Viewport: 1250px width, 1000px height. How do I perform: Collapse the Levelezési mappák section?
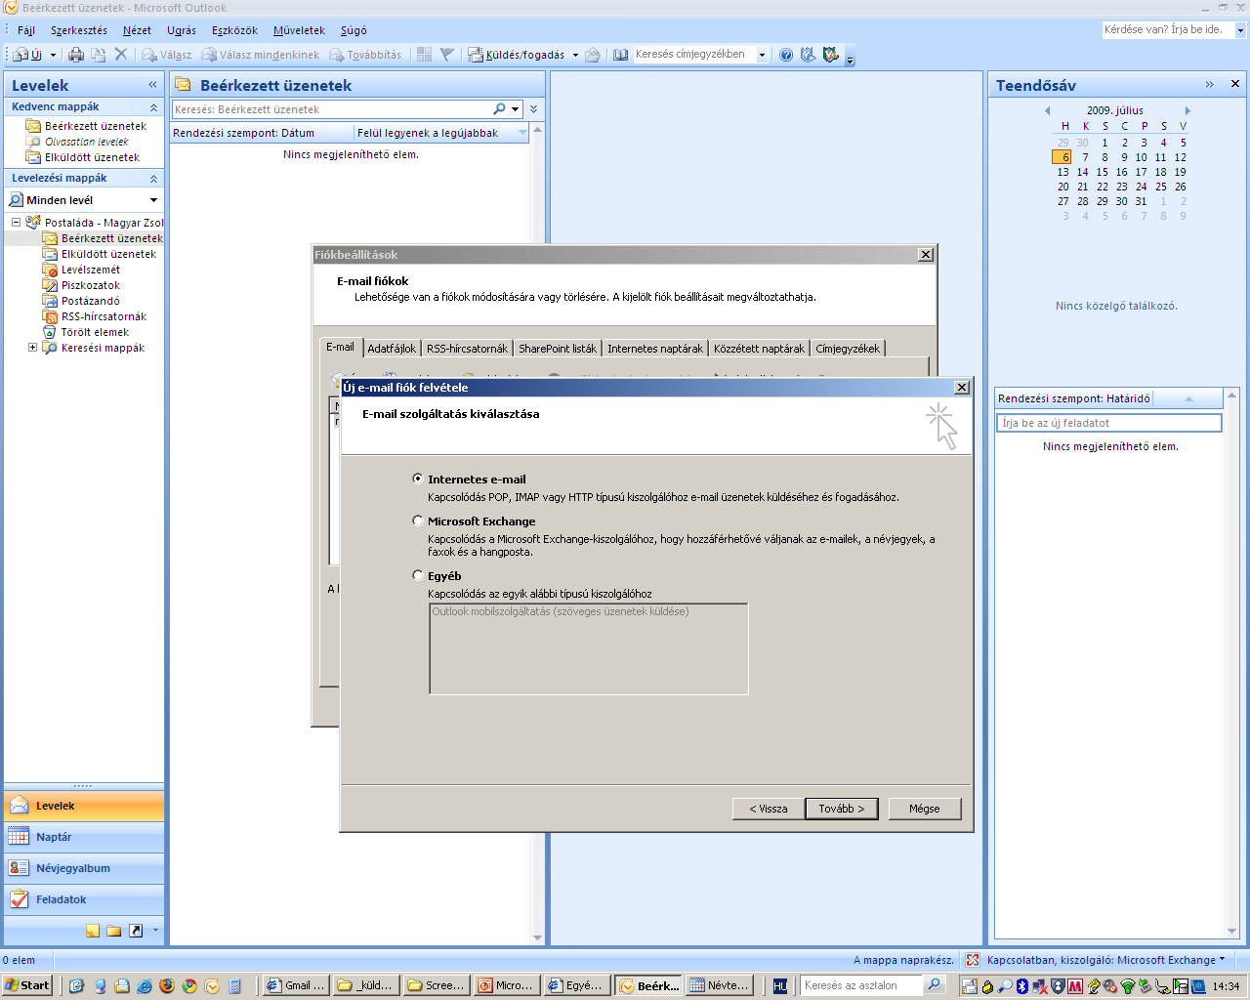[153, 179]
